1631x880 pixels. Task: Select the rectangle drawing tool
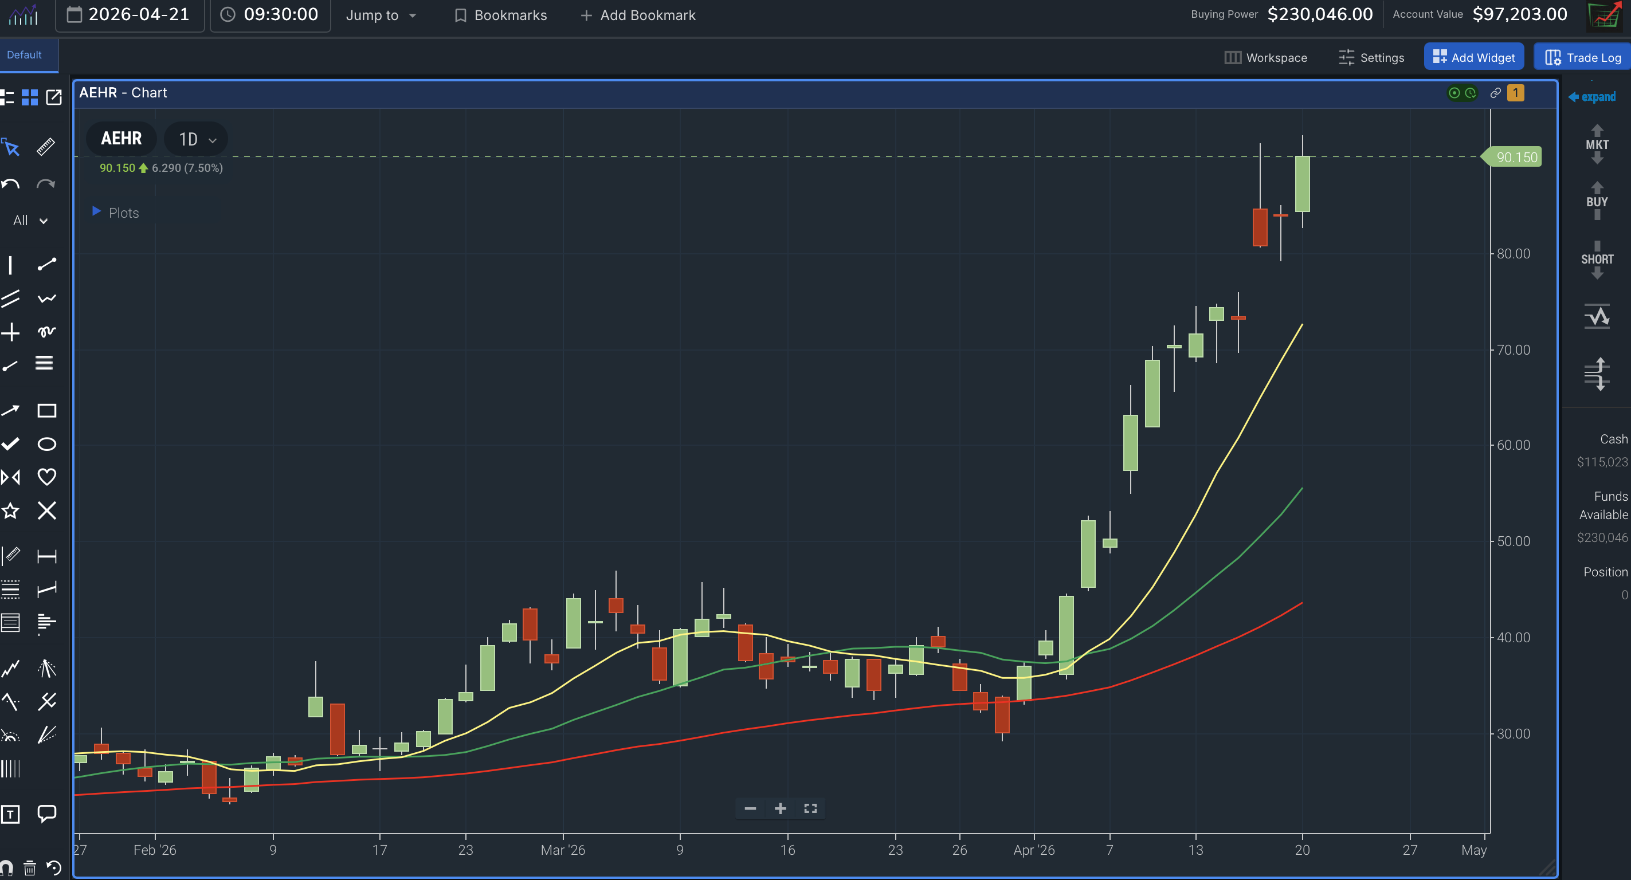(46, 411)
